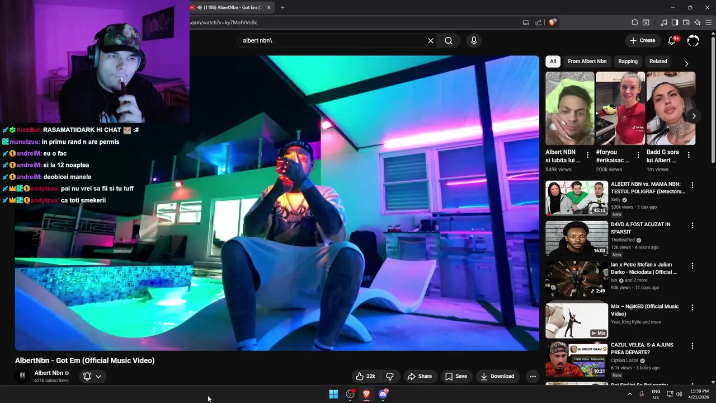The height and width of the screenshot is (403, 716).
Task: Open the browser hamburger main menu
Action: (709, 22)
